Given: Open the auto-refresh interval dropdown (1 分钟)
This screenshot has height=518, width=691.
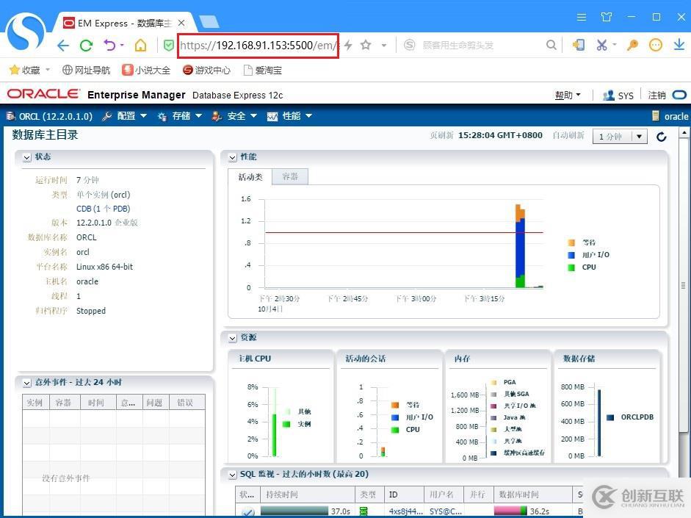Looking at the screenshot, I should tap(620, 137).
